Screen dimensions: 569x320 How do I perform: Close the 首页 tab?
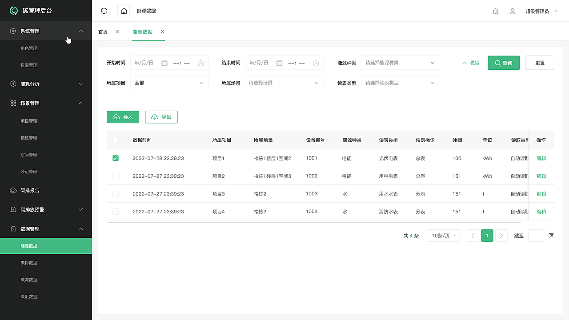click(x=117, y=32)
